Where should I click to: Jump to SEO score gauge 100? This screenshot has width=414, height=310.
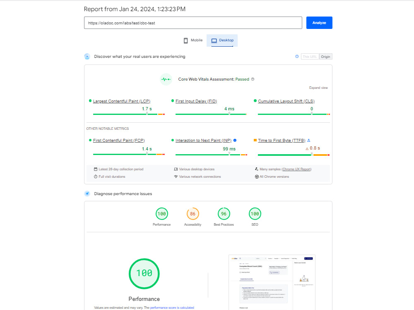point(255,214)
